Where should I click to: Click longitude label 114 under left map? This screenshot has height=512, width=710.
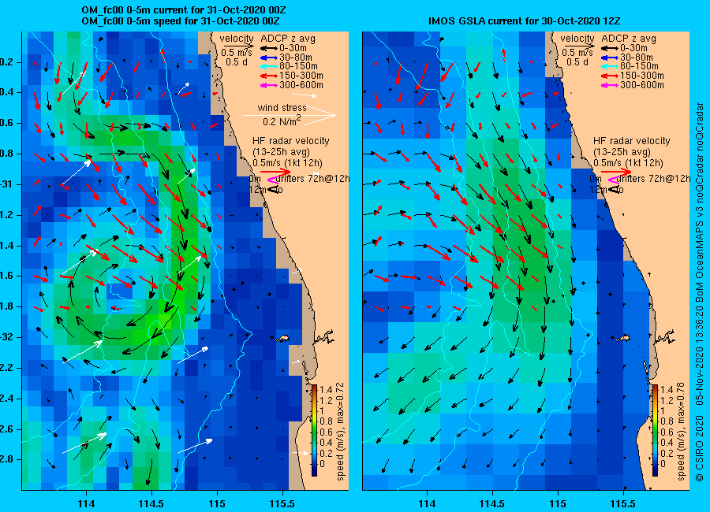[86, 503]
